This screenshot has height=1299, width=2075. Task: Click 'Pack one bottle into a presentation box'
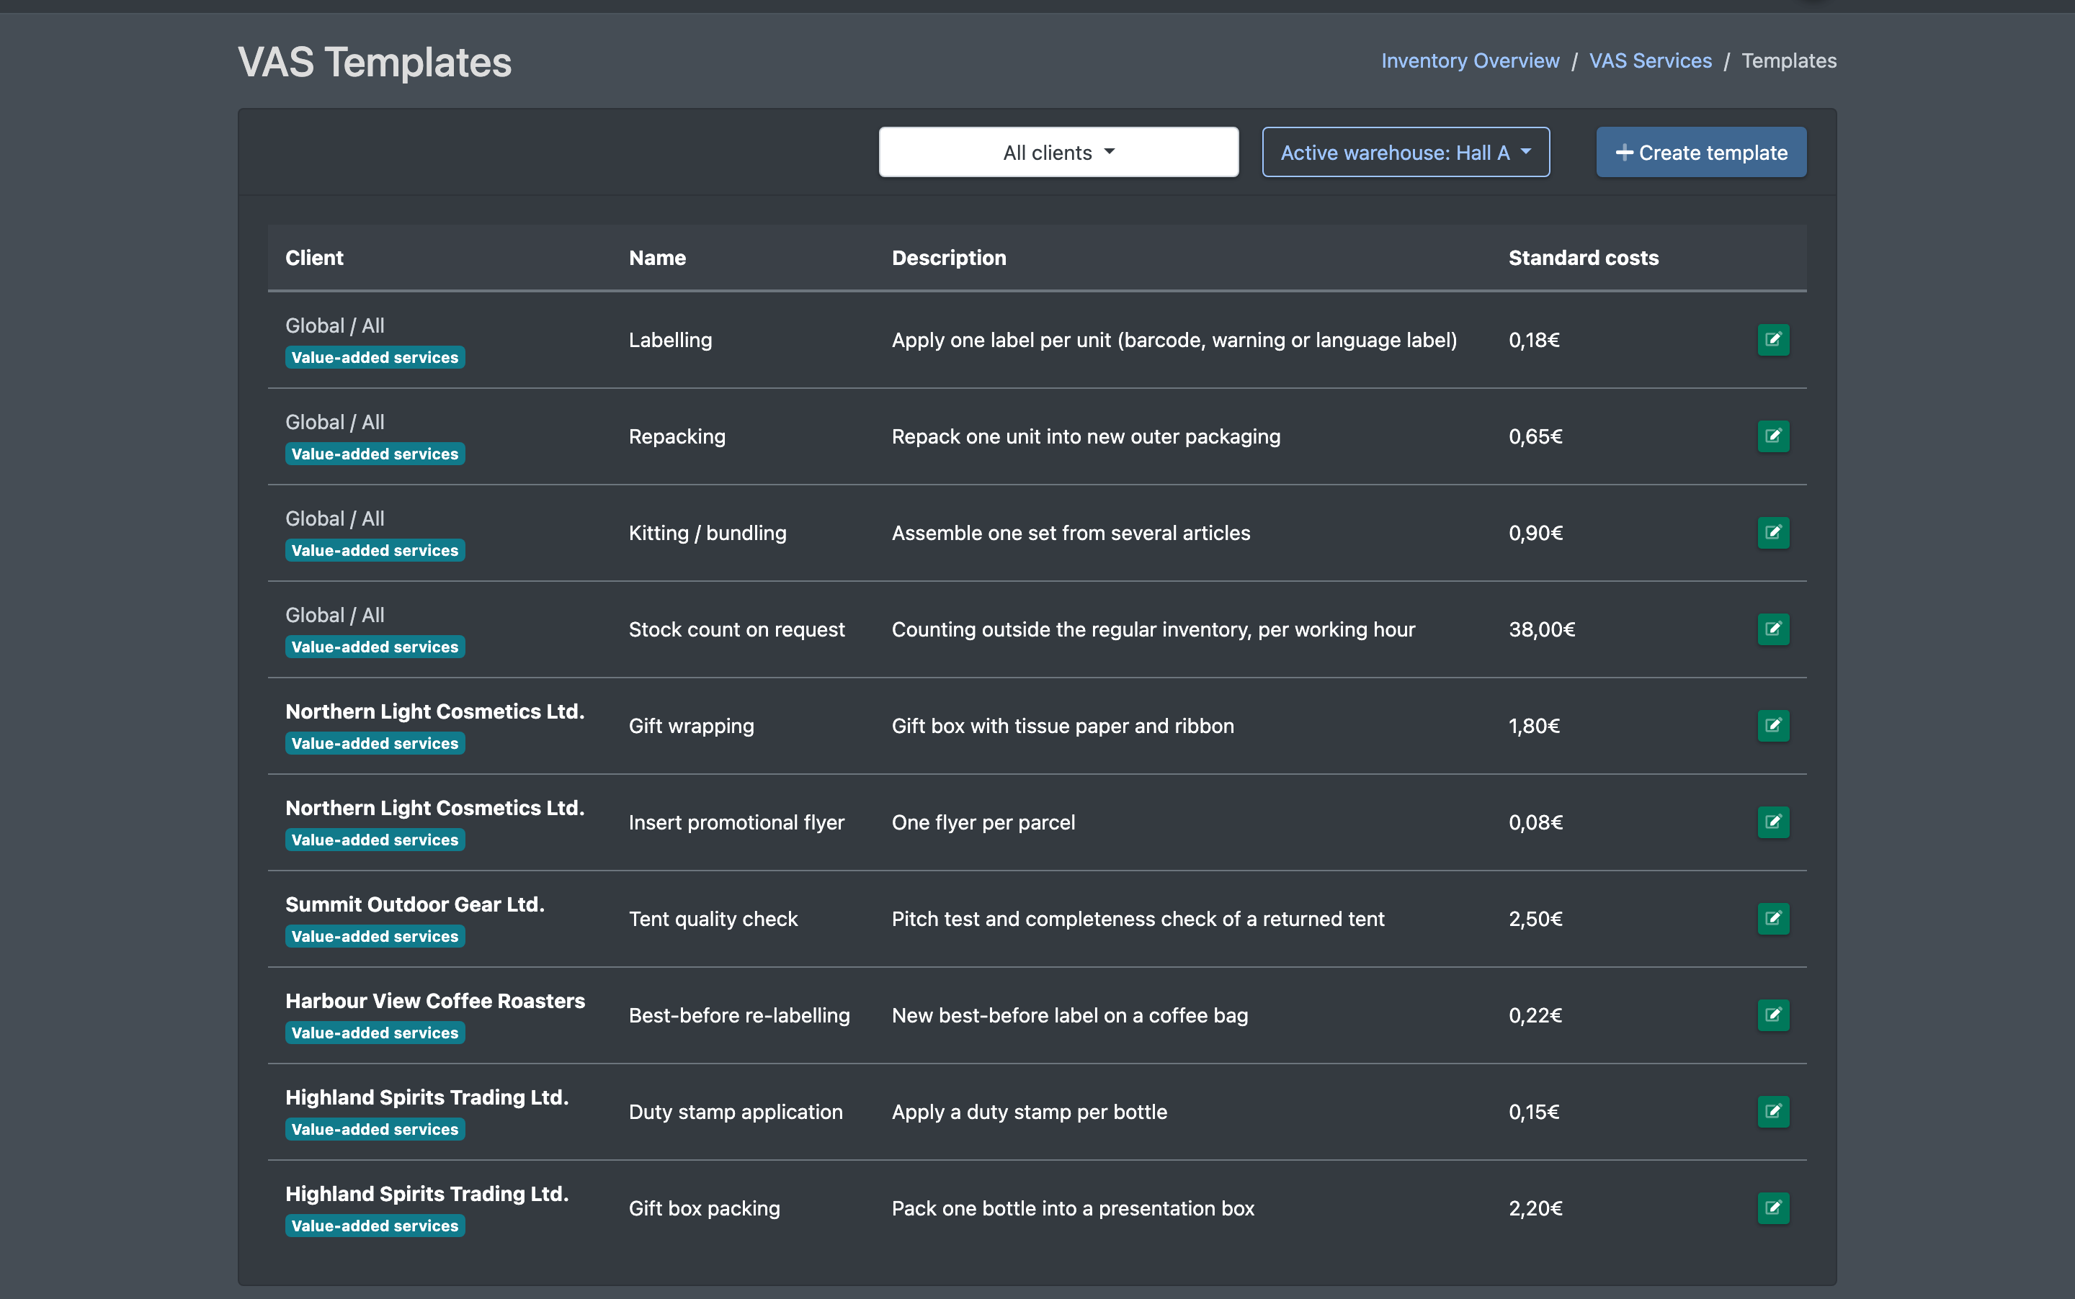1073,1208
